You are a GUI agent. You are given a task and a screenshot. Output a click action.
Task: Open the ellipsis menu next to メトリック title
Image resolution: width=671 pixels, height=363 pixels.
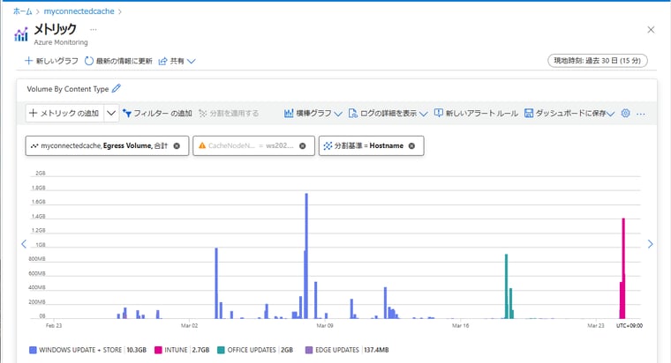click(94, 29)
